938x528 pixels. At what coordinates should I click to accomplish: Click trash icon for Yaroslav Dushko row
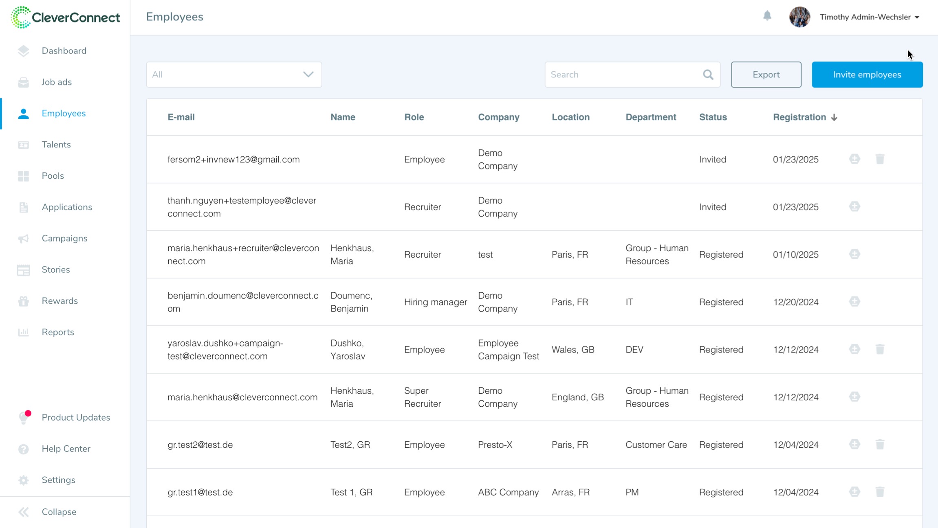pos(880,349)
